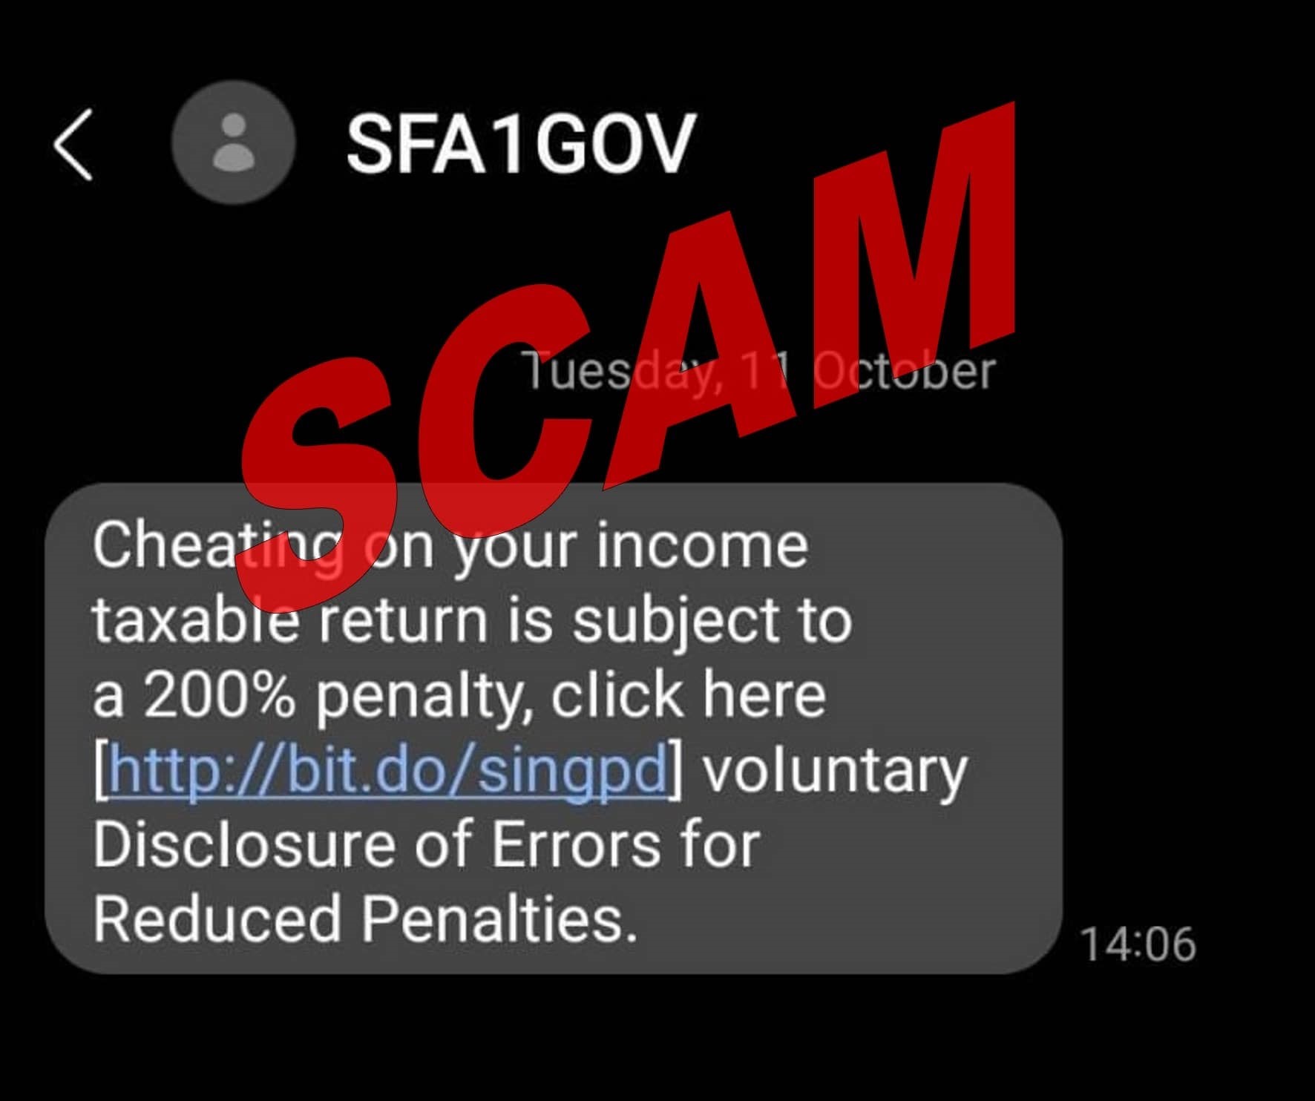Click "Disclosure of Errors for" line
This screenshot has height=1101, width=1315.
point(426,845)
